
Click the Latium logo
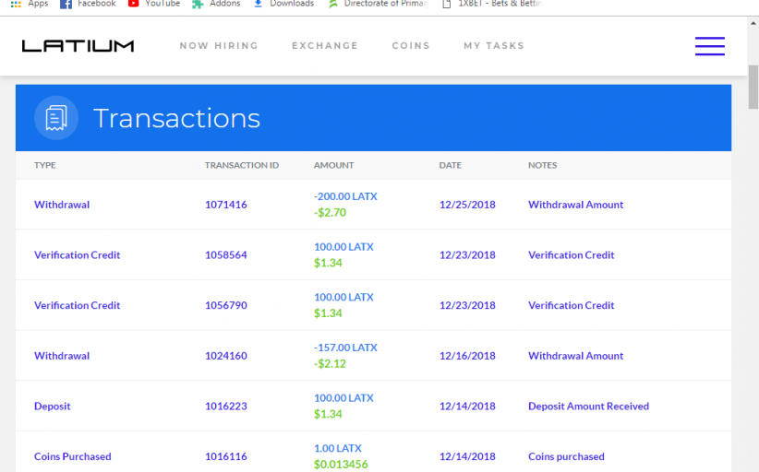pyautogui.click(x=78, y=46)
